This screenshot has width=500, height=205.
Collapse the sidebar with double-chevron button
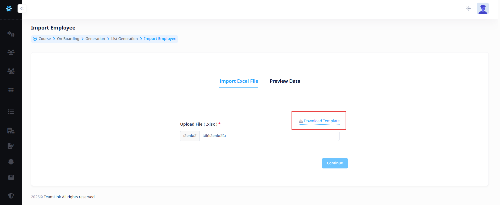click(x=22, y=9)
